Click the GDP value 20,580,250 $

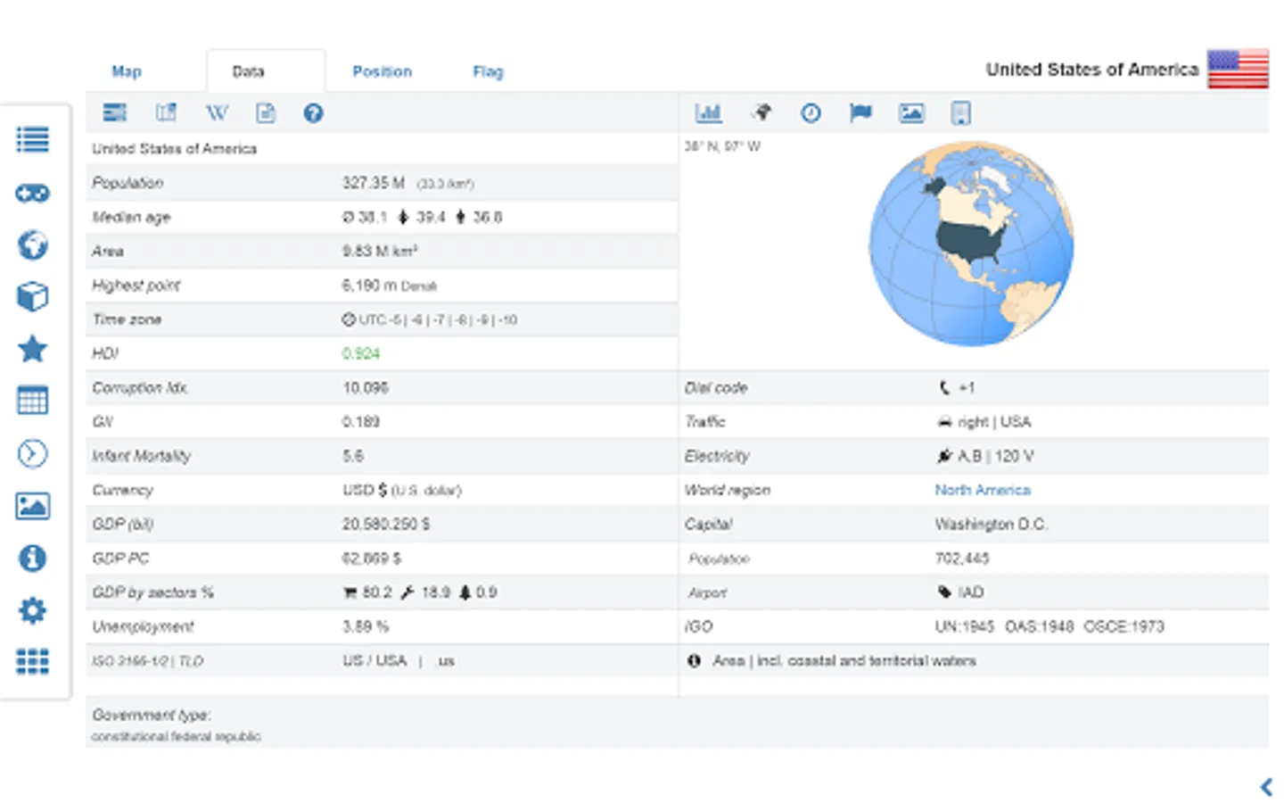point(386,524)
